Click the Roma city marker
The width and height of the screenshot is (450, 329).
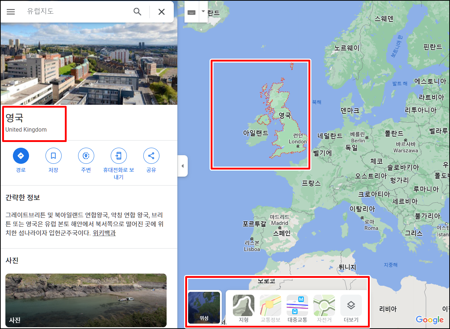tap(363, 218)
